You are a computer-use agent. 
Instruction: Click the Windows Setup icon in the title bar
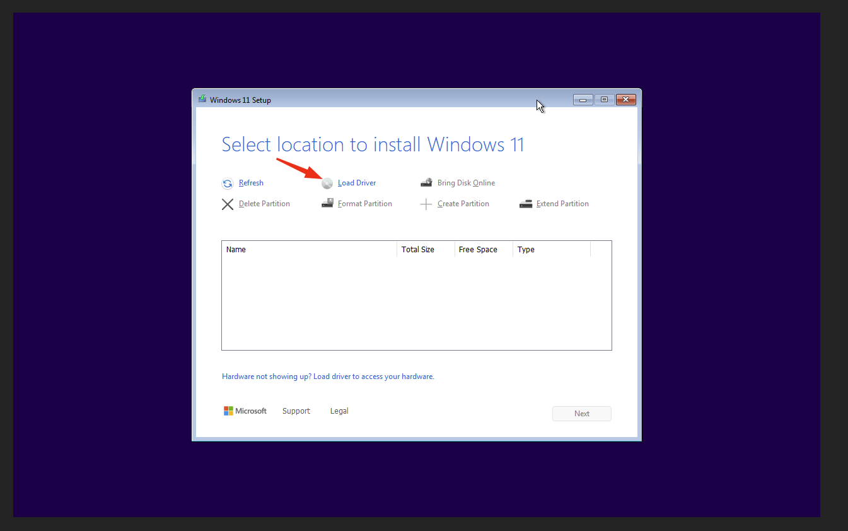[x=202, y=99]
